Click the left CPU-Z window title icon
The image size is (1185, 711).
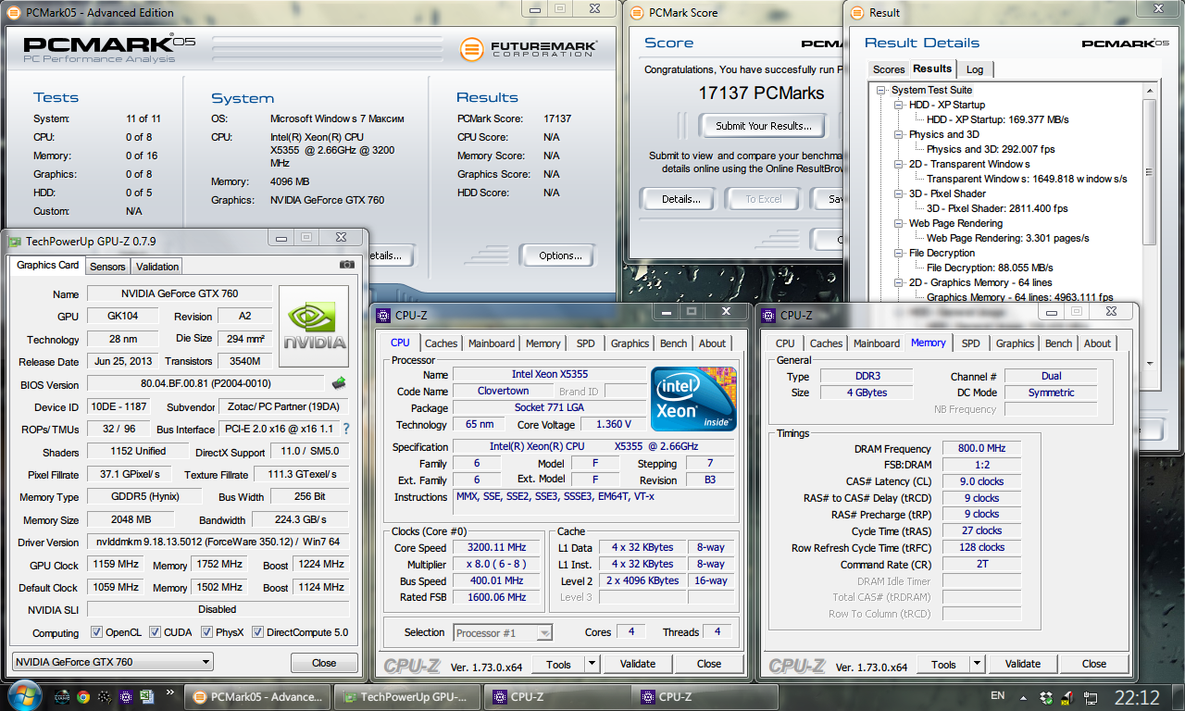click(382, 315)
